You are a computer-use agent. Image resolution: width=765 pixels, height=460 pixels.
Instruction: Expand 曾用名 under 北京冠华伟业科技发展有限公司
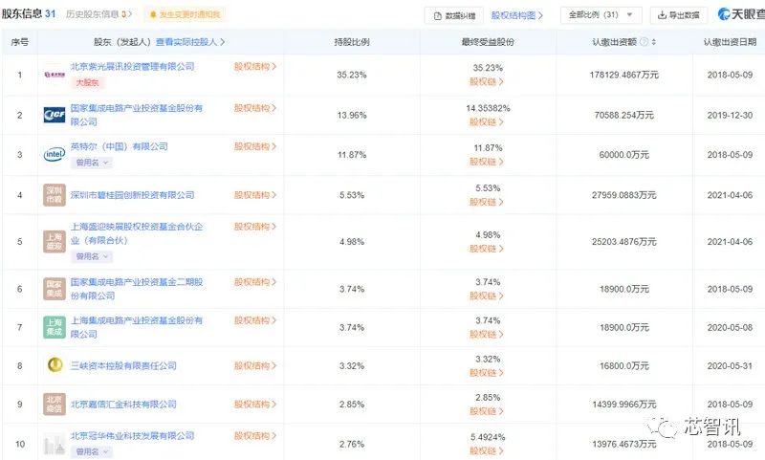click(x=92, y=451)
